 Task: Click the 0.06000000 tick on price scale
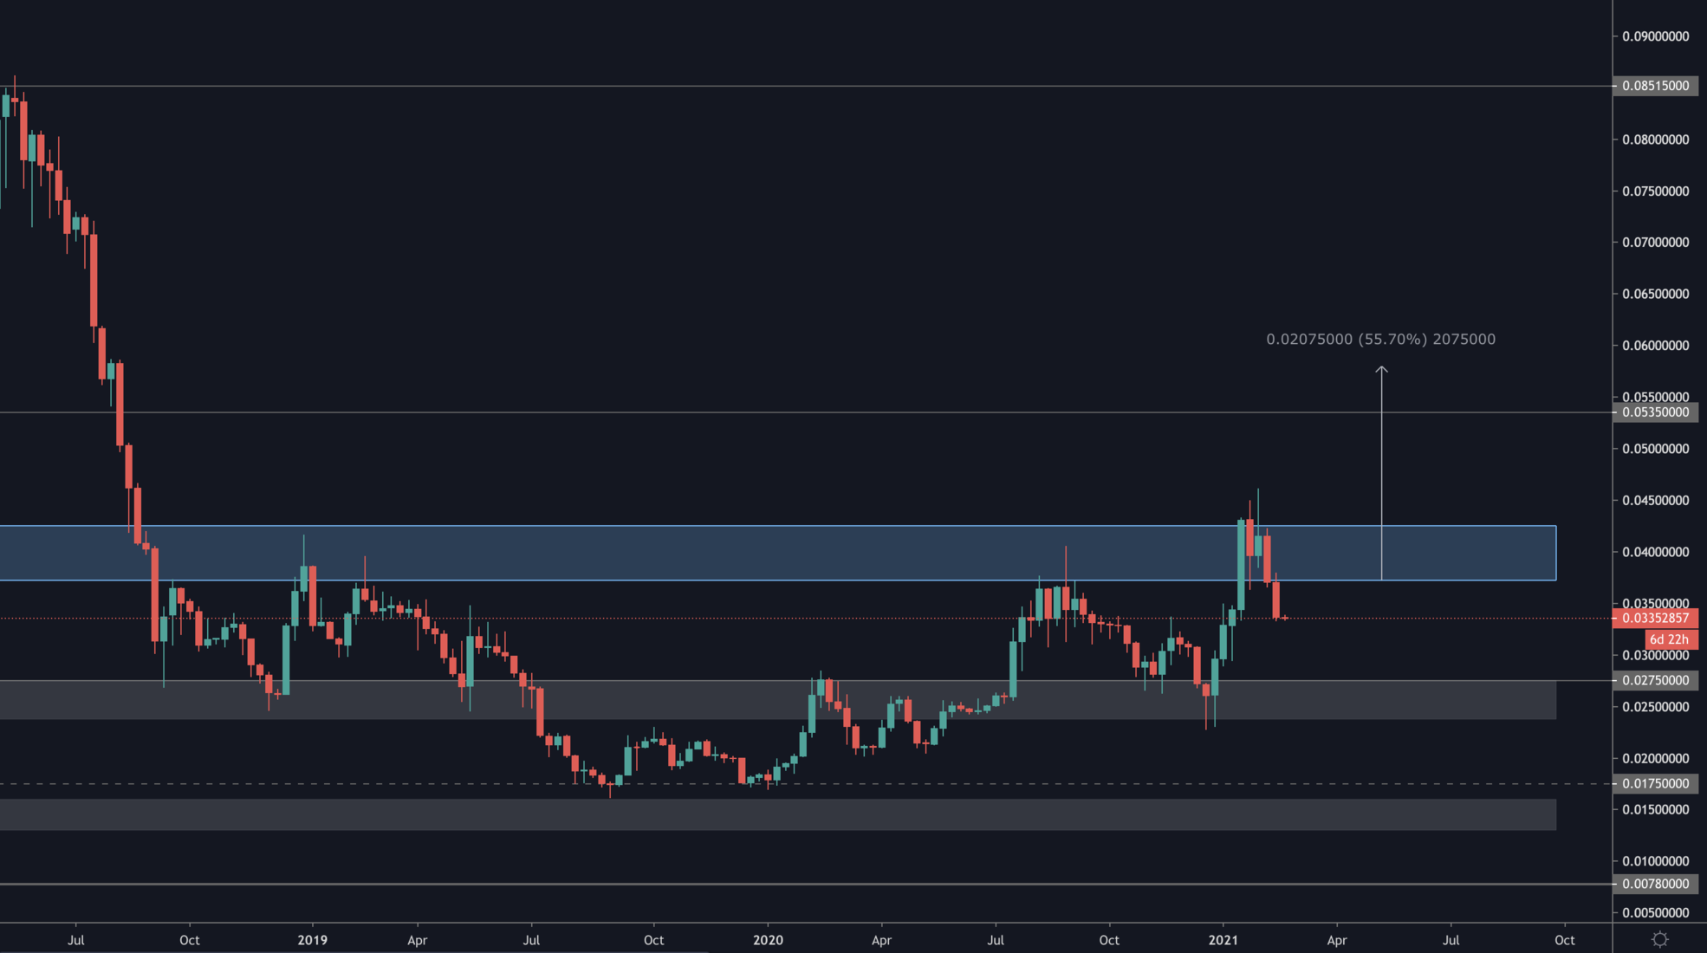(x=1655, y=346)
